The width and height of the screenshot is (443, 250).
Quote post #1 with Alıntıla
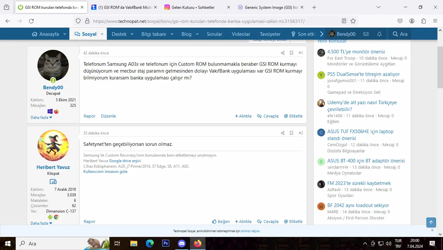pos(243,116)
